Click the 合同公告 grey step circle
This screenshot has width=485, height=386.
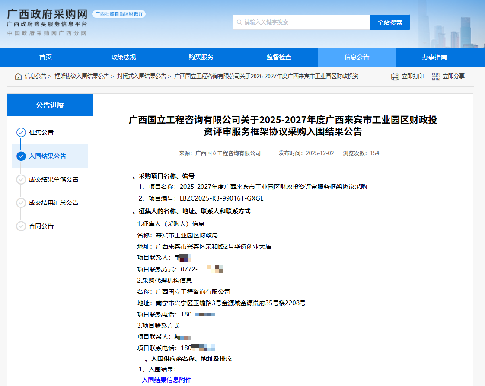tap(21, 226)
